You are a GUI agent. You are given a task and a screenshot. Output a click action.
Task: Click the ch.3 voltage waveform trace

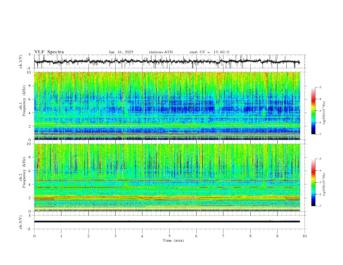click(x=167, y=222)
